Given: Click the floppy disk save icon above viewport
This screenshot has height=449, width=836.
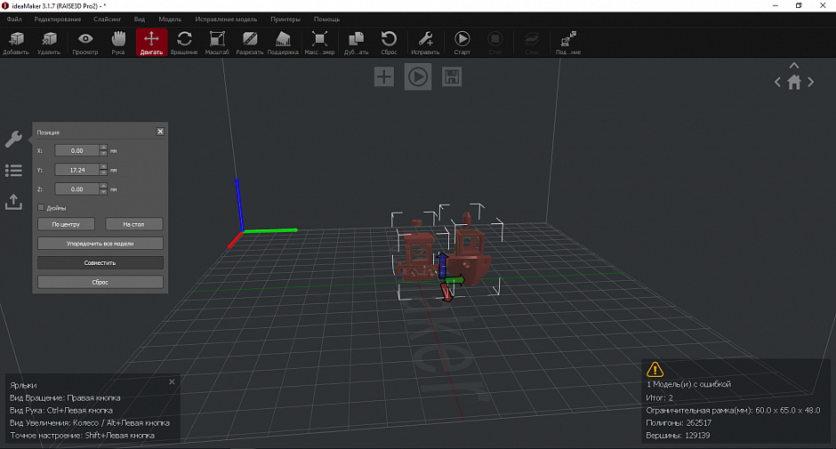Looking at the screenshot, I should point(452,76).
